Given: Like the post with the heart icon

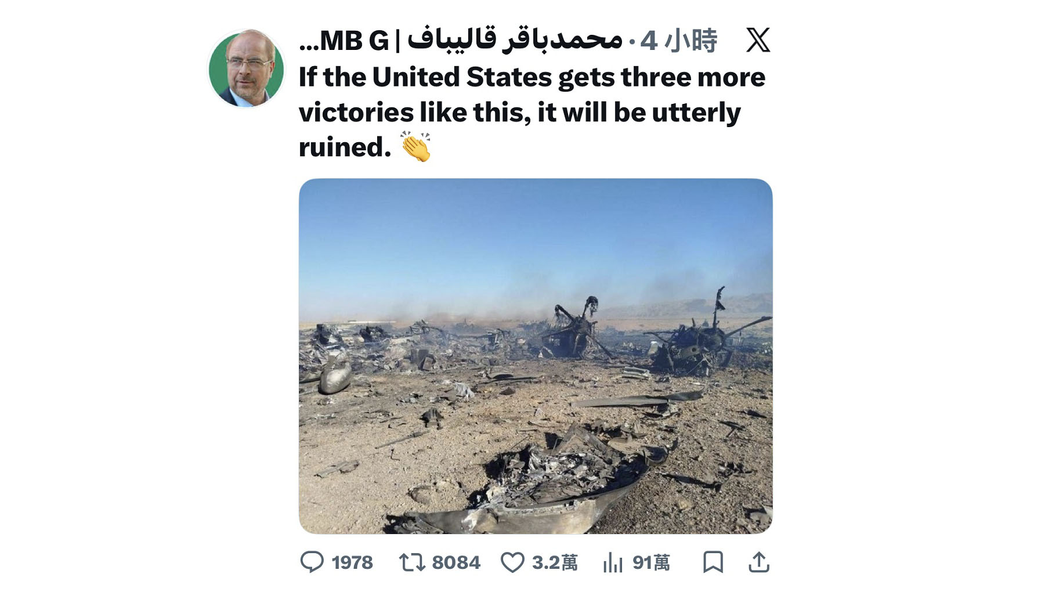Looking at the screenshot, I should [x=512, y=562].
